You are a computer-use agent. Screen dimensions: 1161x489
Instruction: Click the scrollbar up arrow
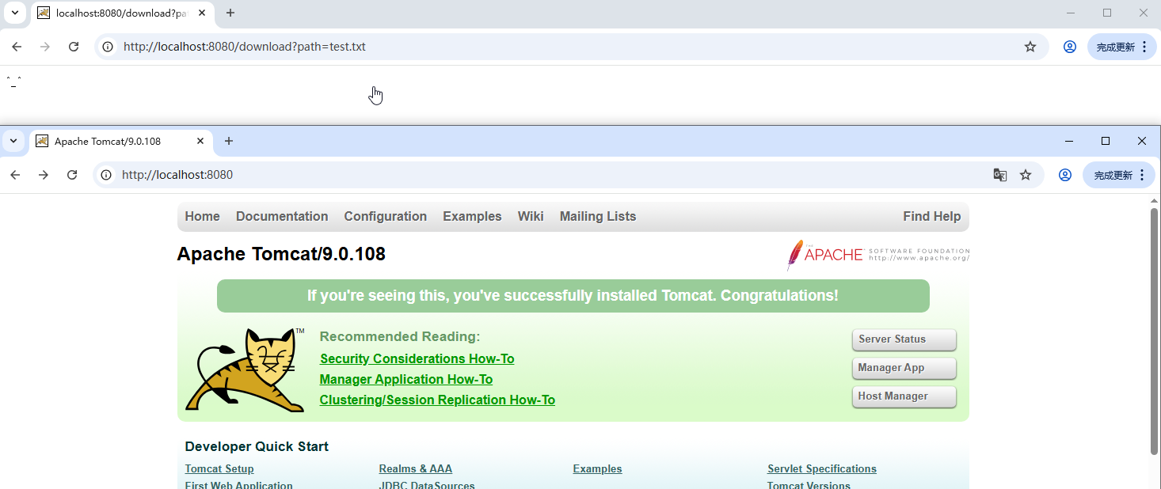tap(1154, 200)
